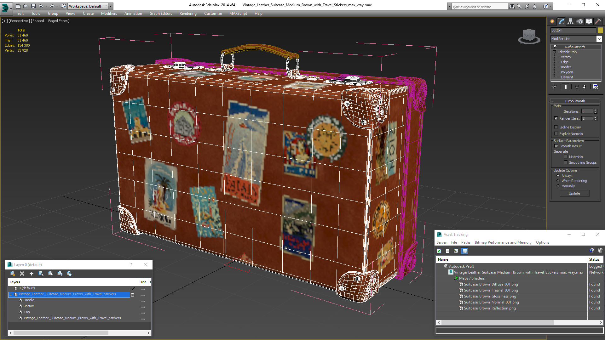605x340 pixels.
Task: Select Tree View icon in Asset Tracking
Action: click(456, 251)
